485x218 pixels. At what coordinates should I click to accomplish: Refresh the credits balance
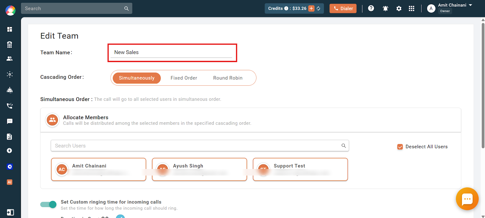click(x=319, y=8)
